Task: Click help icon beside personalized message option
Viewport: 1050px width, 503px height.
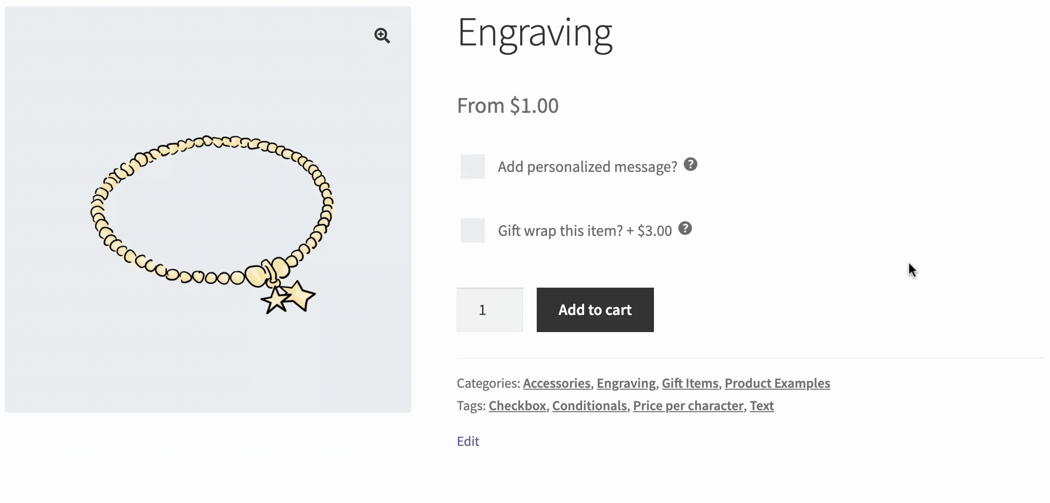Action: [690, 165]
